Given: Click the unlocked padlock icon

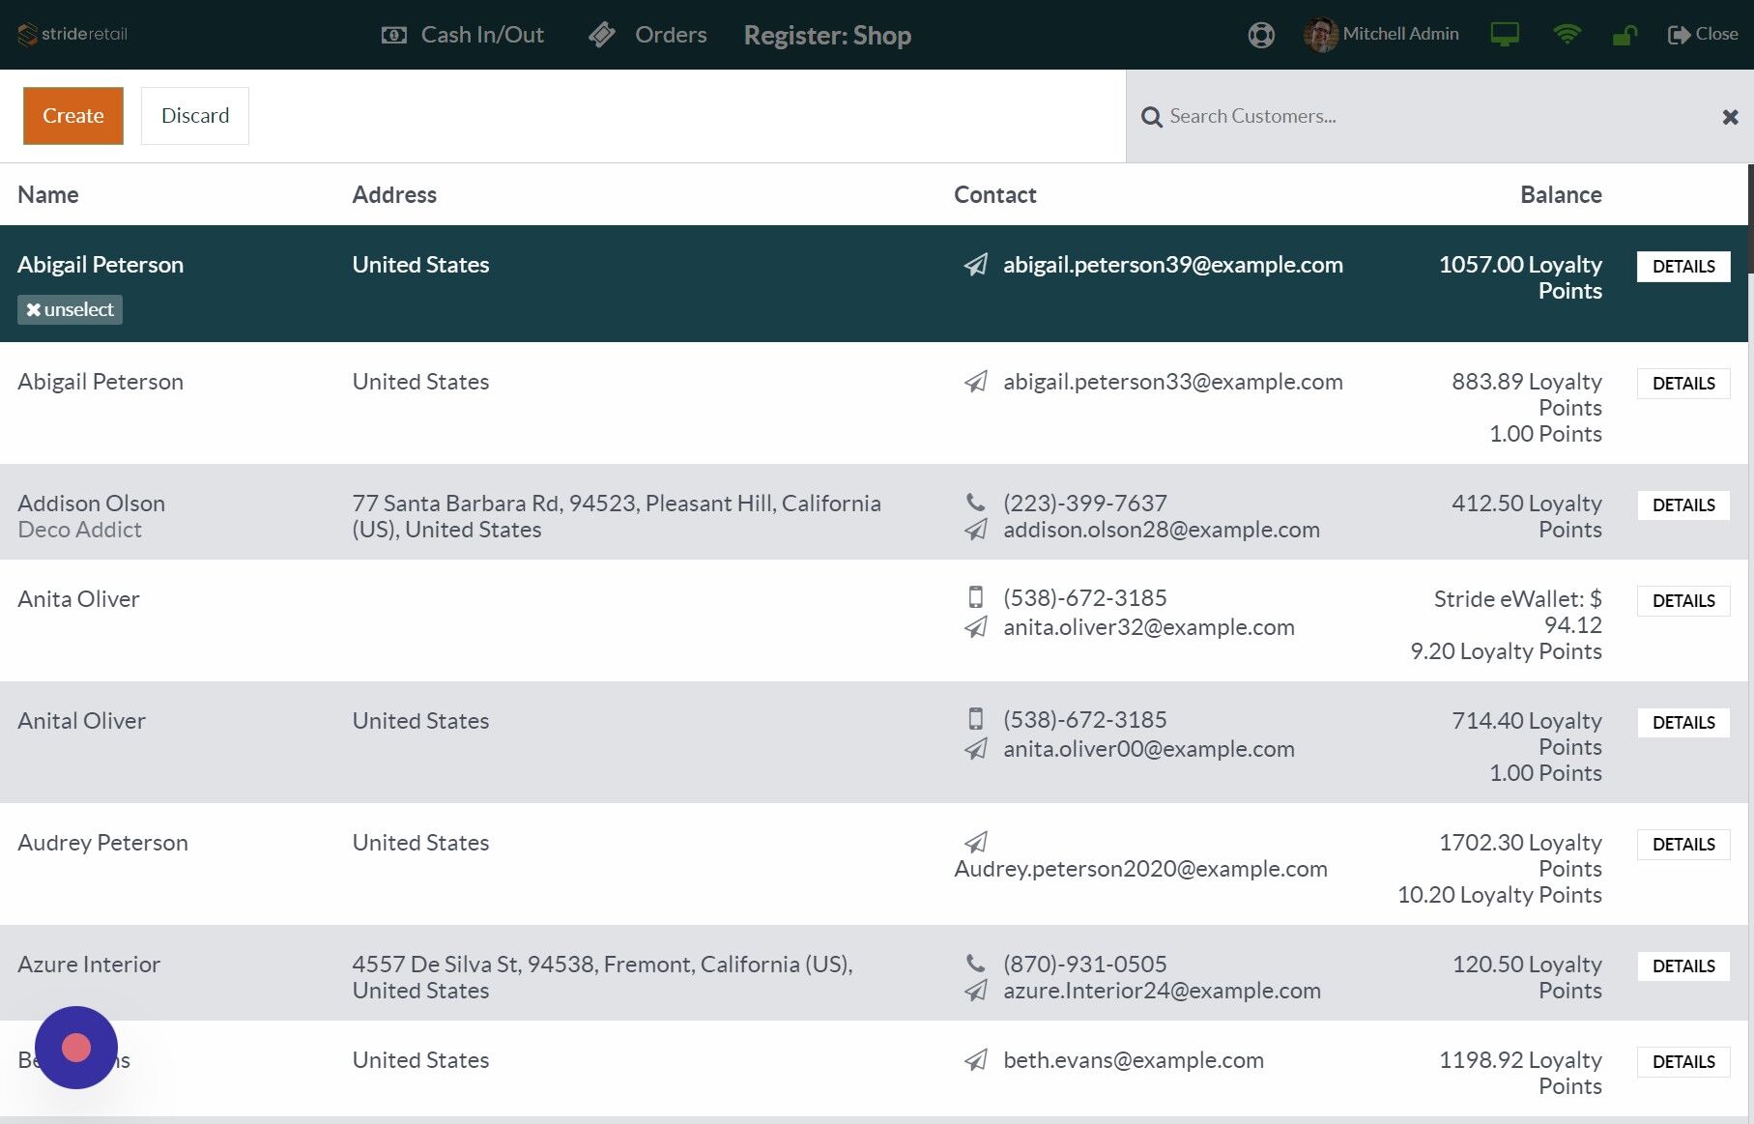Looking at the screenshot, I should [x=1624, y=35].
